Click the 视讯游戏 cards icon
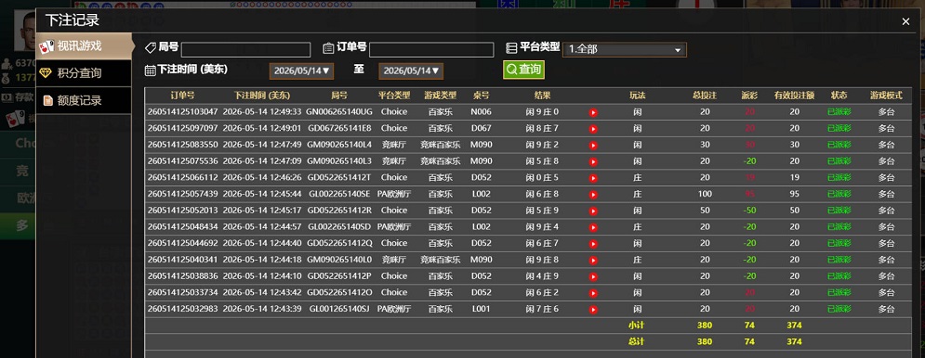 46,46
